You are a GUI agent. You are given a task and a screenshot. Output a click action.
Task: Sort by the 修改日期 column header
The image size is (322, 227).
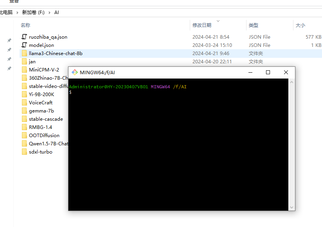pos(202,25)
